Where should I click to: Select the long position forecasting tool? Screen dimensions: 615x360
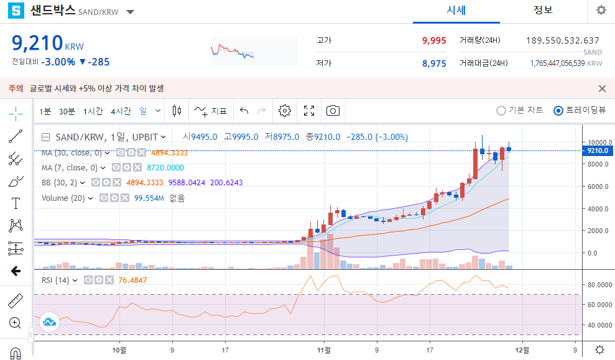[x=16, y=248]
